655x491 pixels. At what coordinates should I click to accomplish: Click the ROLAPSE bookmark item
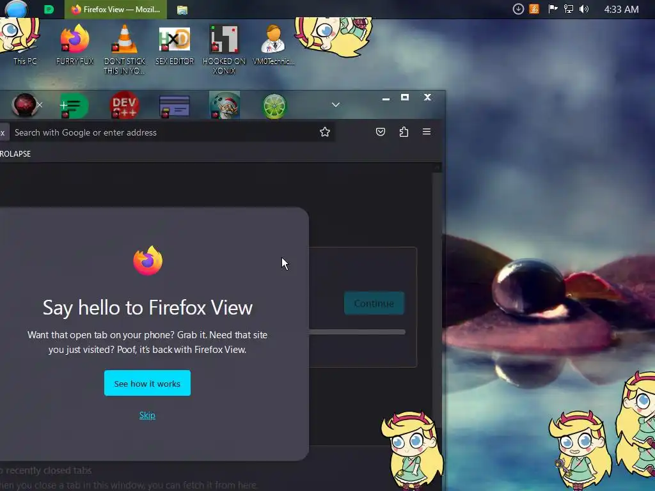tap(15, 153)
